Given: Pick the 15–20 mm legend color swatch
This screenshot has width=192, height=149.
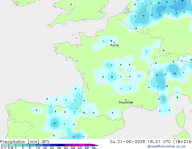Looking at the screenshot, I should [47, 145].
